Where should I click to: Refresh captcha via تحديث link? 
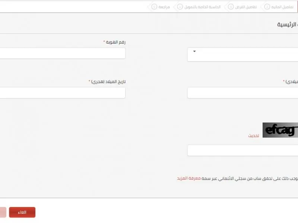(254, 136)
